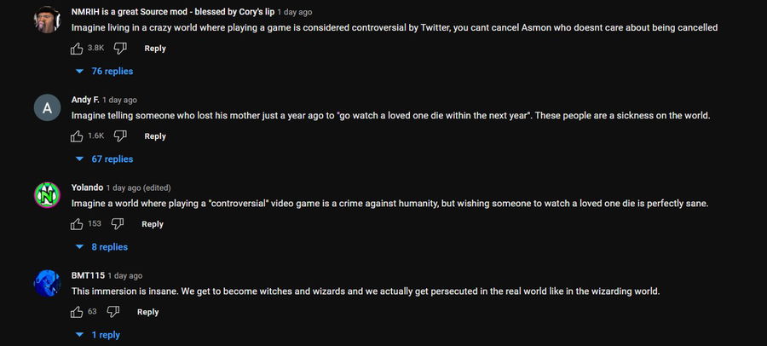Reply to Andy F.'s comment
This screenshot has height=346, width=767.
(x=155, y=136)
